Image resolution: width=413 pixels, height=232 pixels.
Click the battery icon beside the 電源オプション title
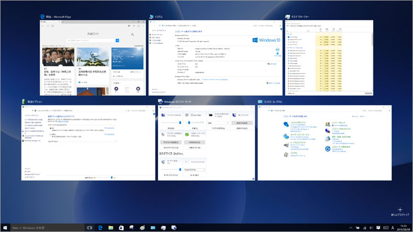24,102
